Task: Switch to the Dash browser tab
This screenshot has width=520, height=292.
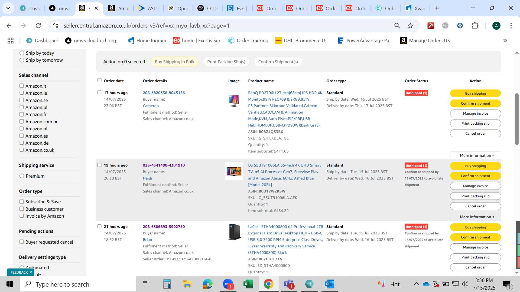Action: pyautogui.click(x=30, y=8)
